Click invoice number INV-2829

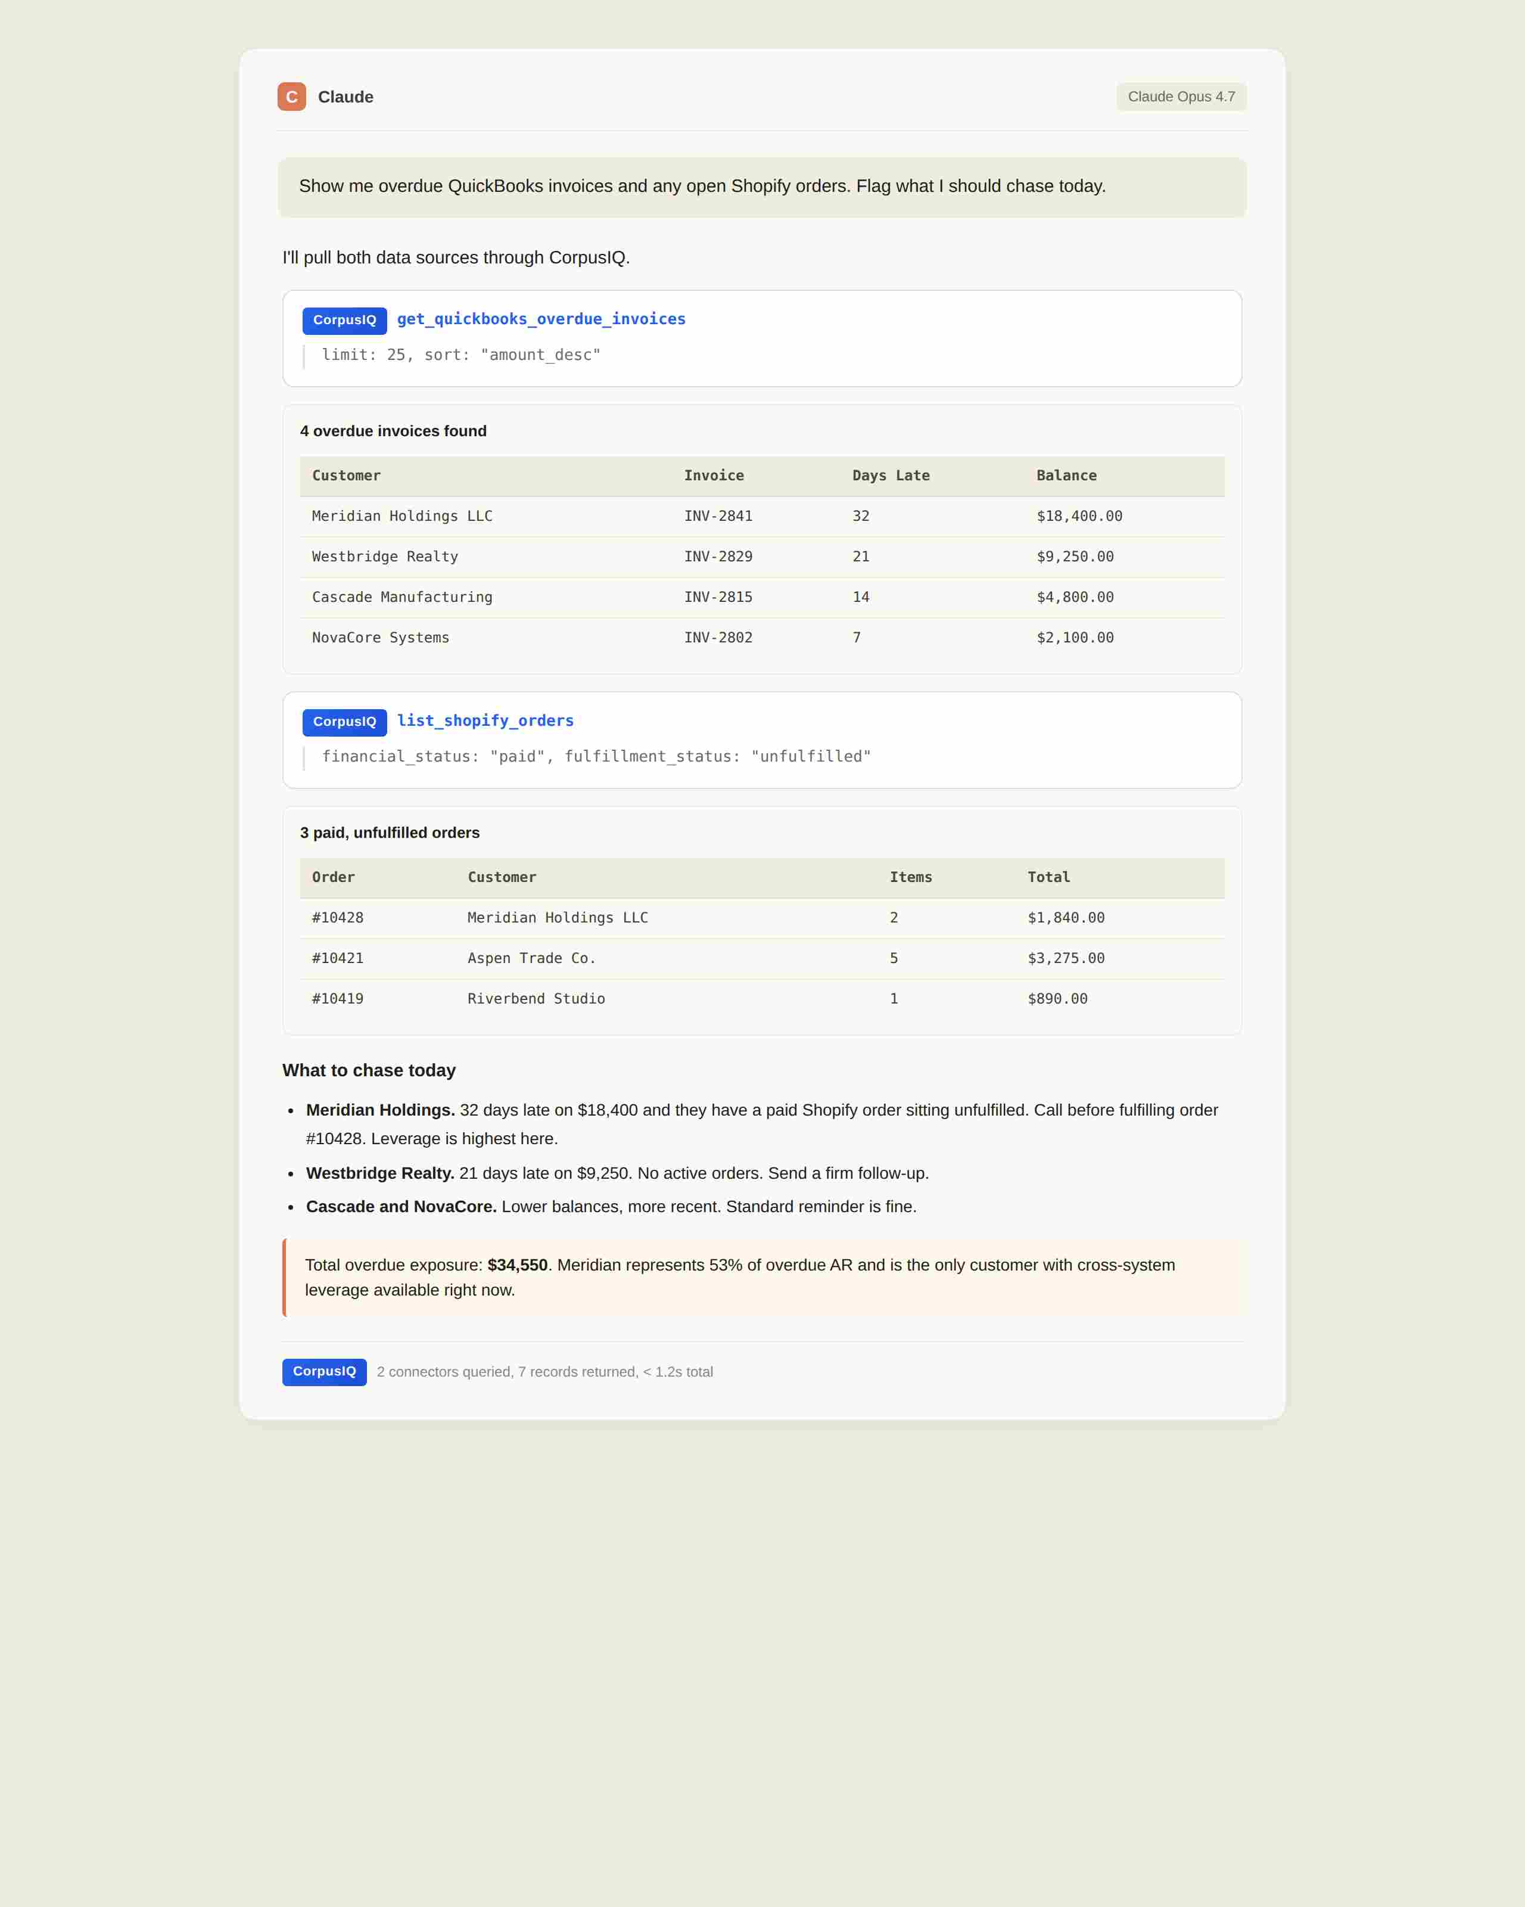pyautogui.click(x=718, y=557)
